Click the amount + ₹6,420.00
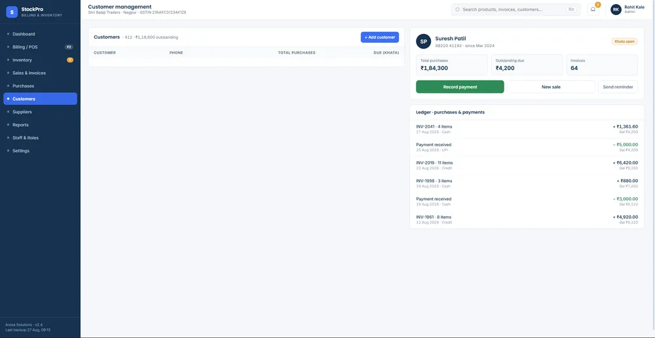This screenshot has height=338, width=655. pyautogui.click(x=626, y=162)
